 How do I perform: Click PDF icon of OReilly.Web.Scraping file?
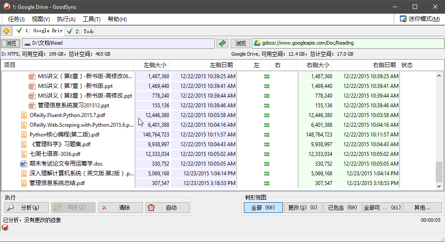pyautogui.click(x=24, y=125)
